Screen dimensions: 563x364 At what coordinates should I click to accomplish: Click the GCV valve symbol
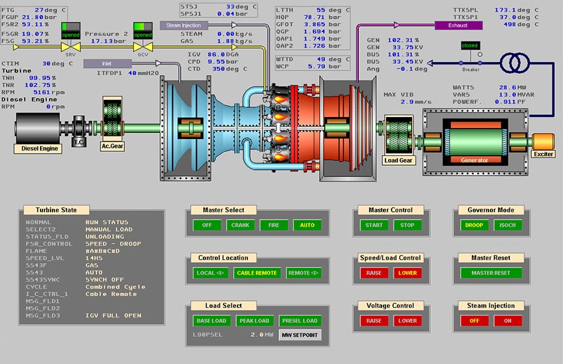pos(143,47)
